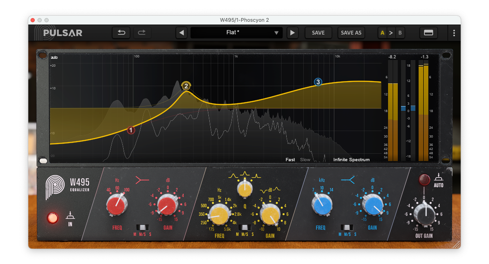The image size is (489, 264).
Task: Select band 2 node on EQ curve
Action: coord(186,86)
